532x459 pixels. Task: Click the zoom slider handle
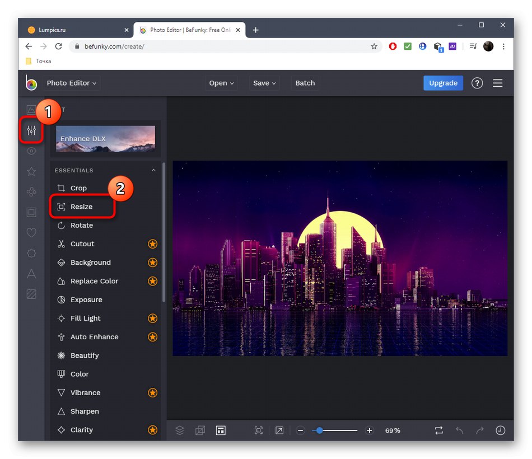pyautogui.click(x=319, y=430)
